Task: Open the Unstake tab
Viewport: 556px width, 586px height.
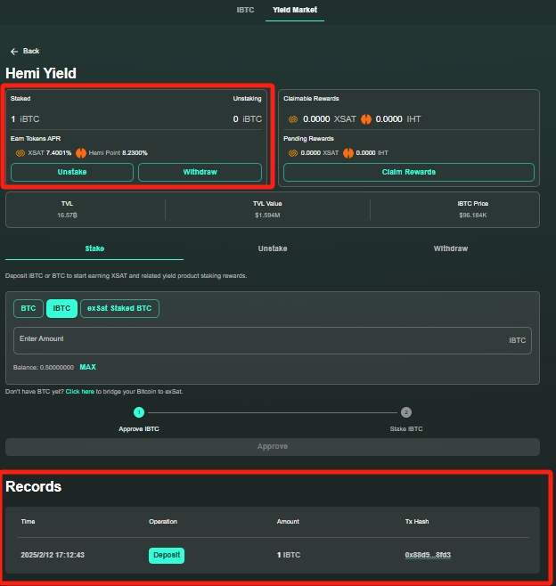Action: 272,248
